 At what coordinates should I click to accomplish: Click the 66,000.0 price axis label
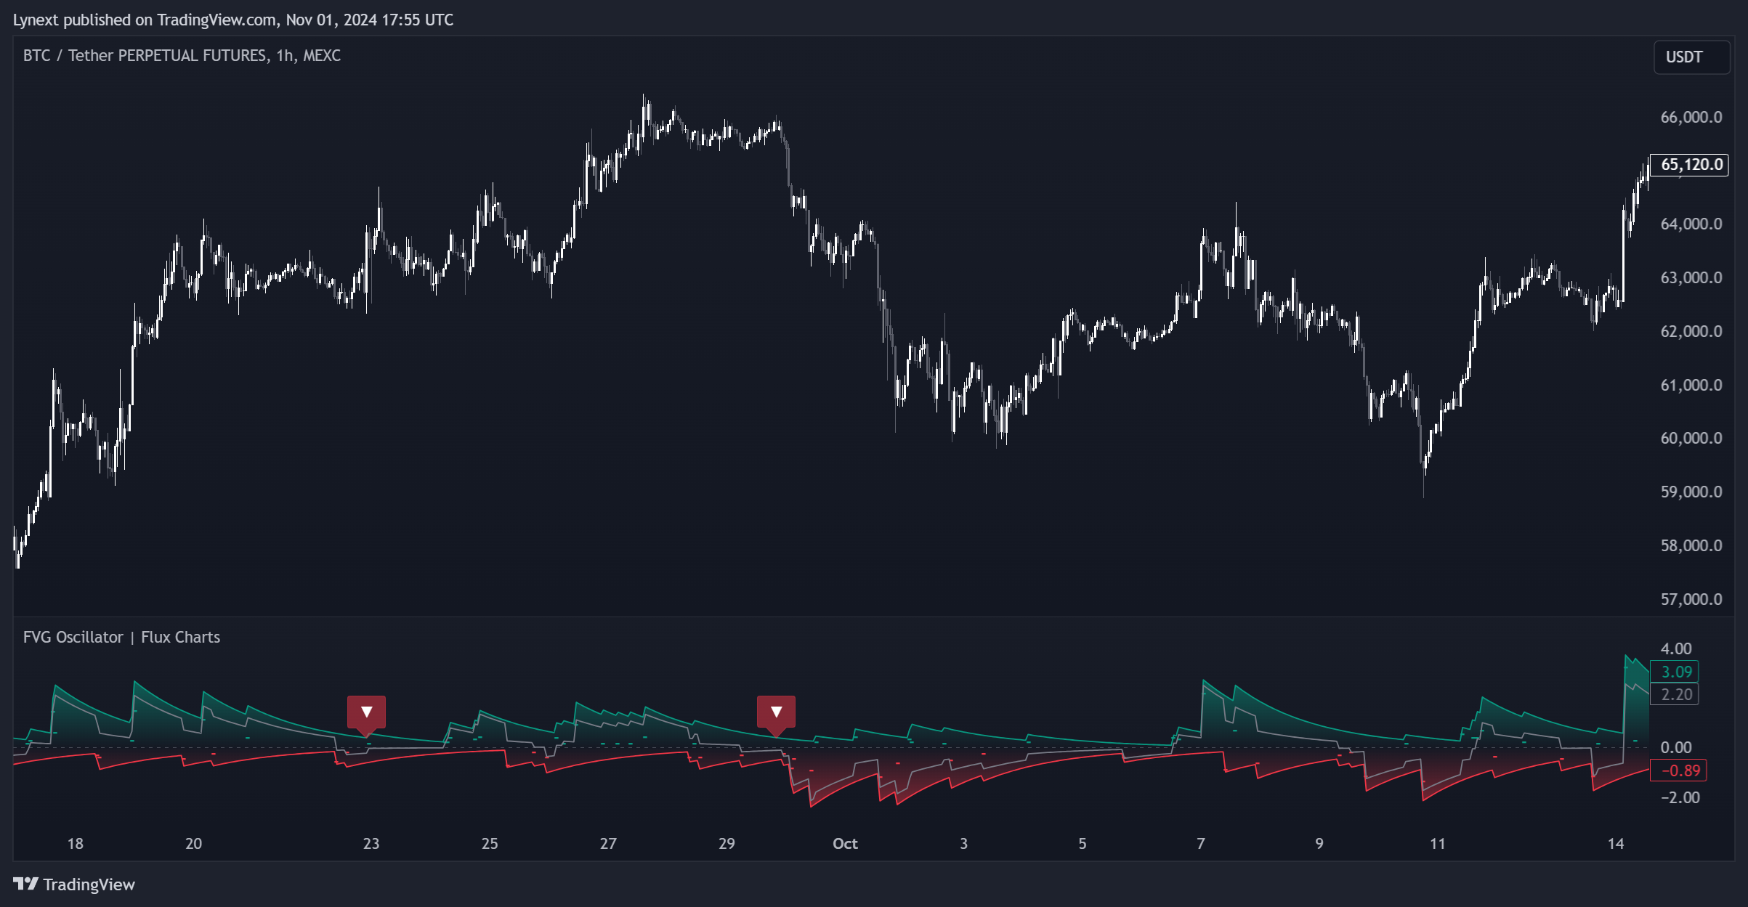coord(1691,117)
